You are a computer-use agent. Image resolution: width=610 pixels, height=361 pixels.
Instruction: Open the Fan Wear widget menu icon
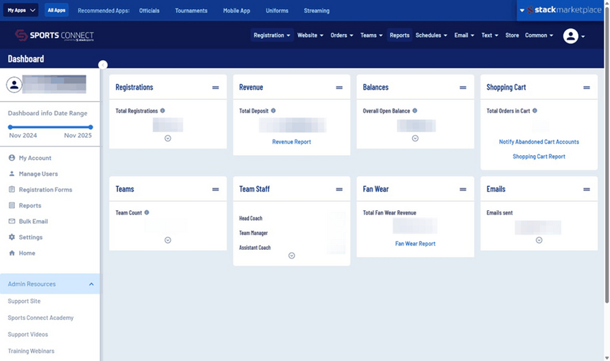[x=463, y=190]
